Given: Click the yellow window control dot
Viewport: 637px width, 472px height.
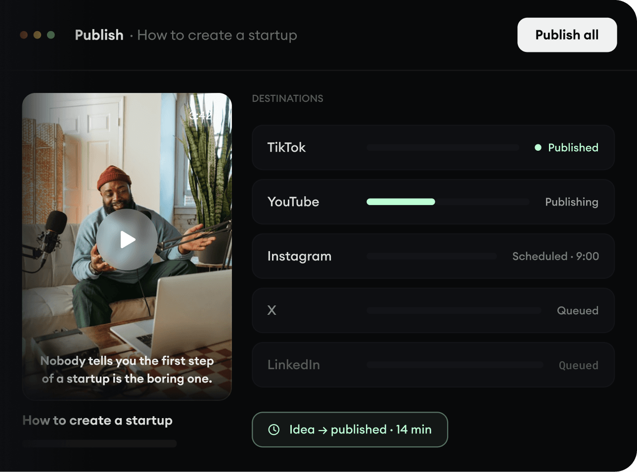Looking at the screenshot, I should [37, 35].
